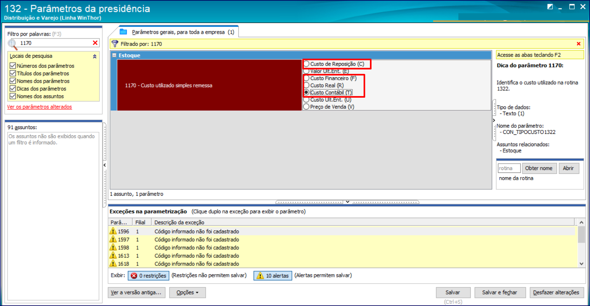Select Custo de Reposição (C) option
Viewport: 590px width, 306px height.
click(x=306, y=64)
